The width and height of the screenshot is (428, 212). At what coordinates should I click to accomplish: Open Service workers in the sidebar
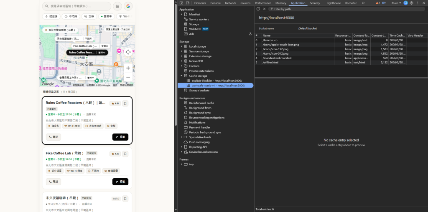pos(199,19)
